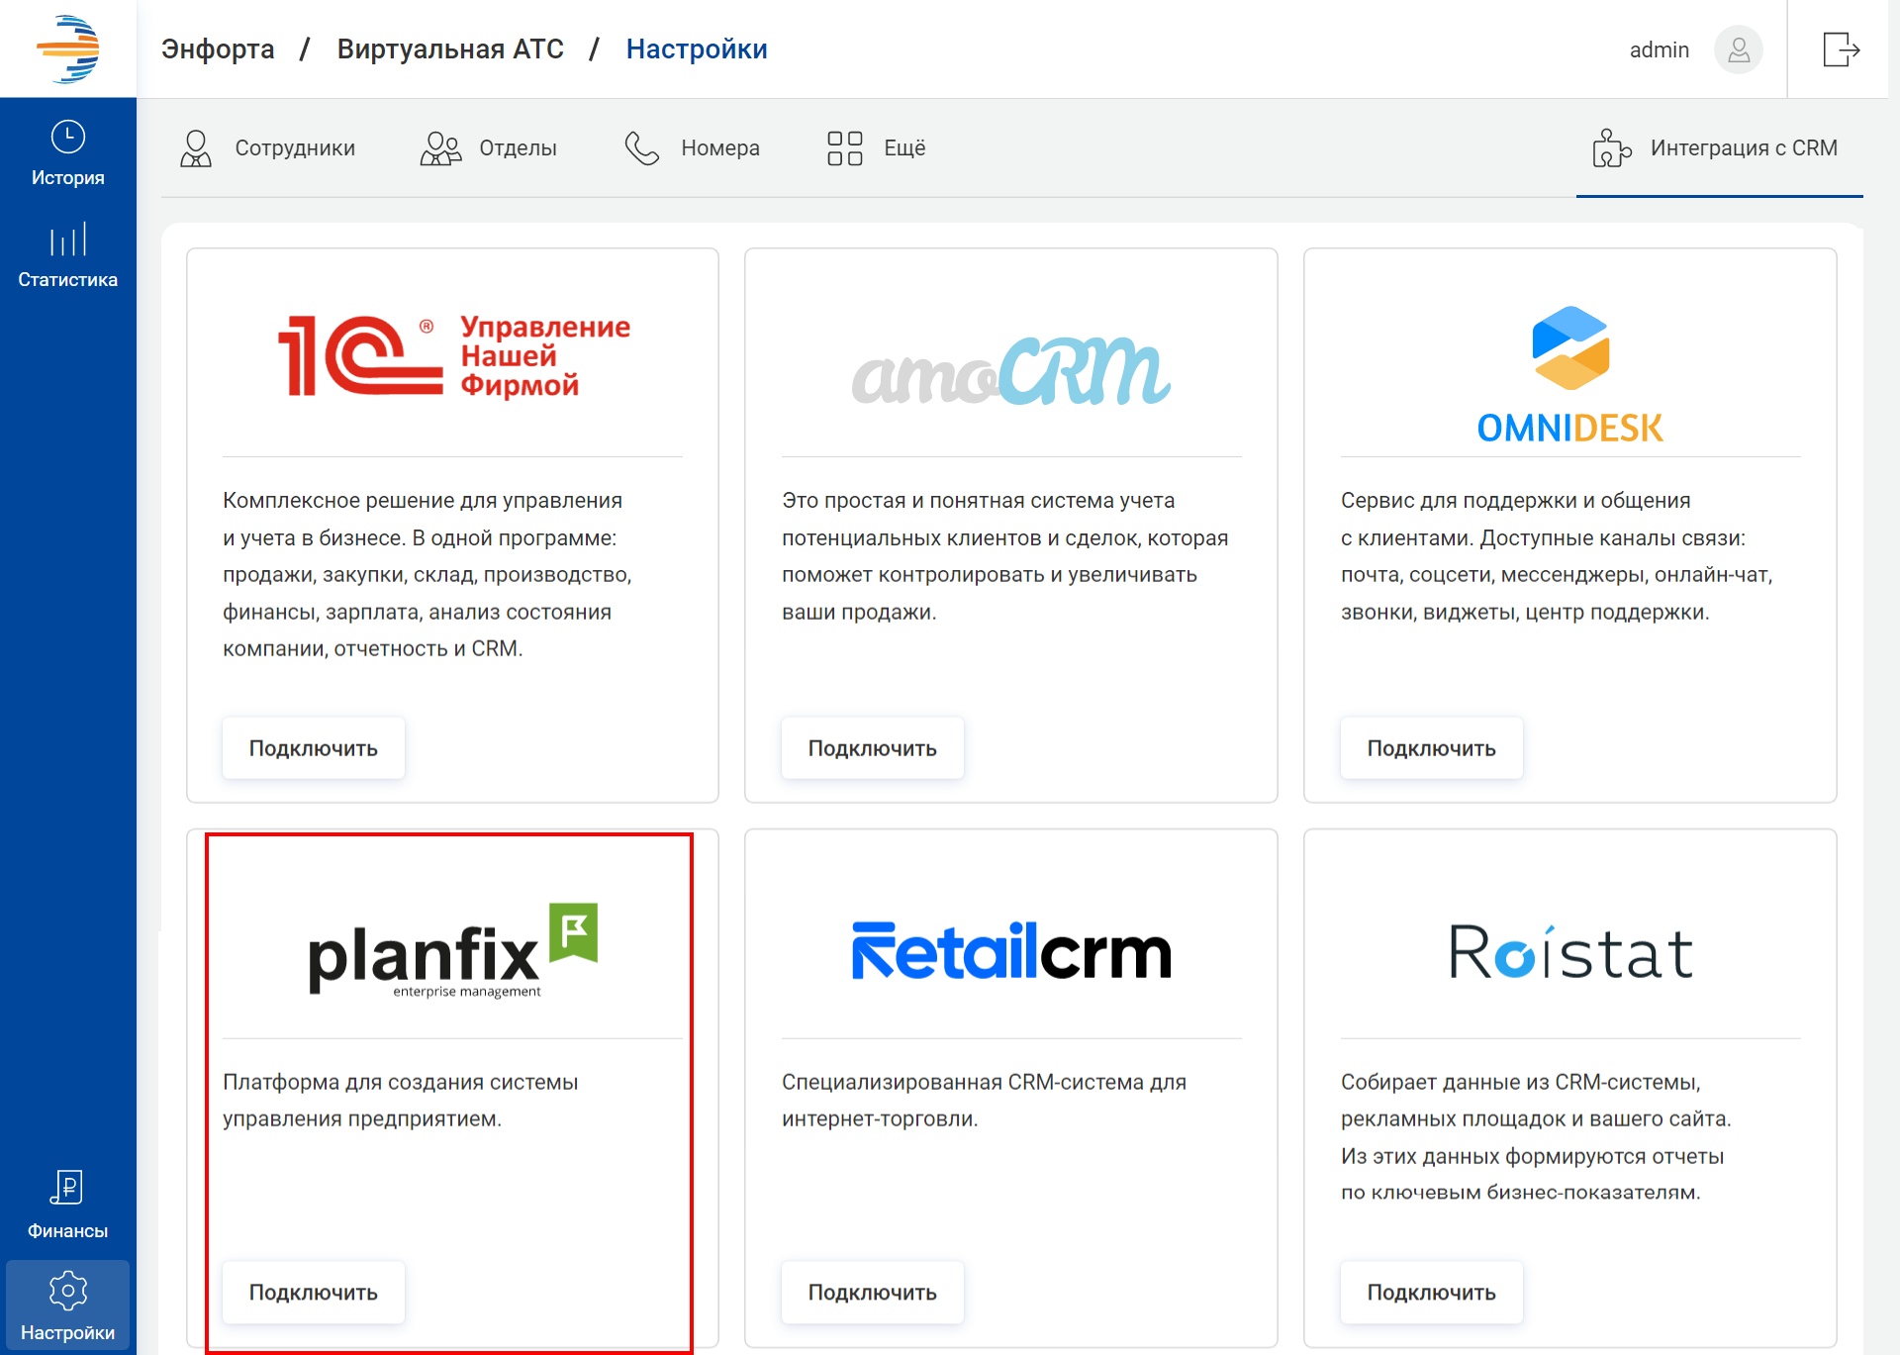This screenshot has width=1900, height=1355.
Task: Click the Planfix description text
Action: pyautogui.click(x=400, y=1101)
